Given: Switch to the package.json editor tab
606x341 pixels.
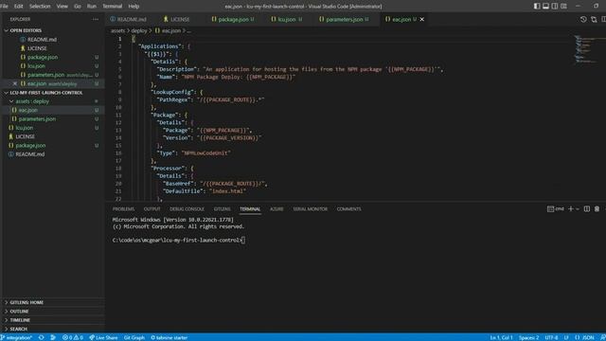Looking at the screenshot, I should click(233, 19).
